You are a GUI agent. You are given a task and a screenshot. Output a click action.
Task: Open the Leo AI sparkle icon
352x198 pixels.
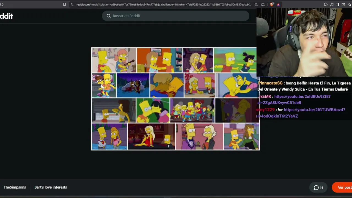349,4
